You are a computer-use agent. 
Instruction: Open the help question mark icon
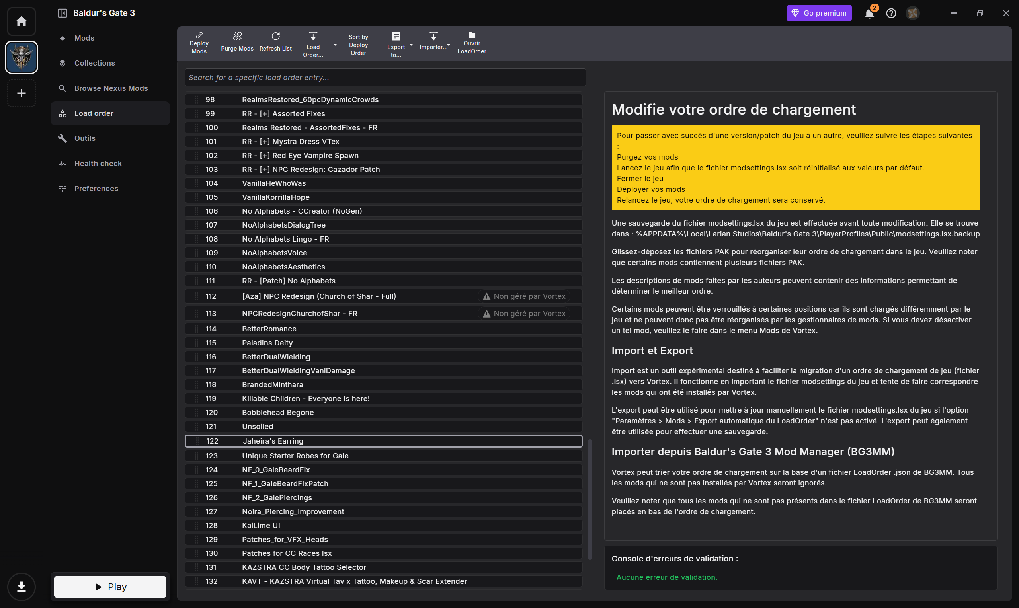891,13
